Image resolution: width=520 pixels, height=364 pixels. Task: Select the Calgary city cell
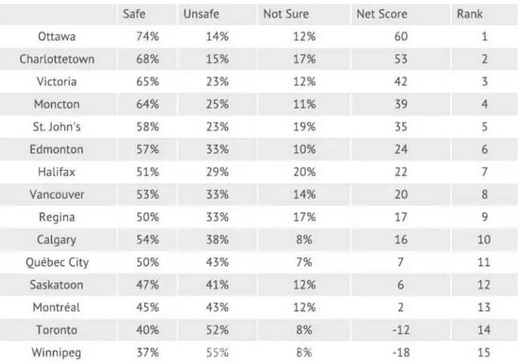57,240
